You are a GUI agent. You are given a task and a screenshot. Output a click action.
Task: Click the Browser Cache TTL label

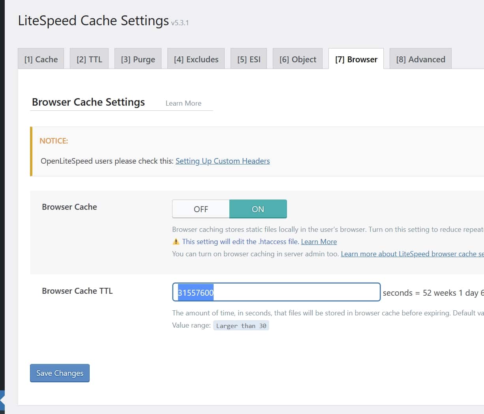pyautogui.click(x=77, y=291)
